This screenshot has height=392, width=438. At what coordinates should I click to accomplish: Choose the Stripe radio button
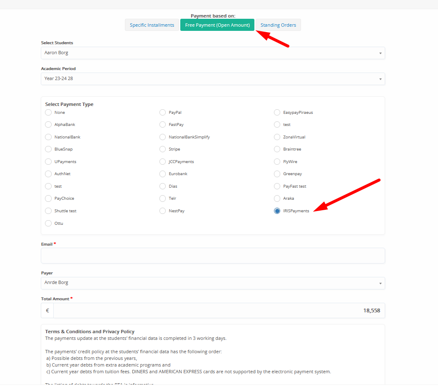tap(163, 149)
